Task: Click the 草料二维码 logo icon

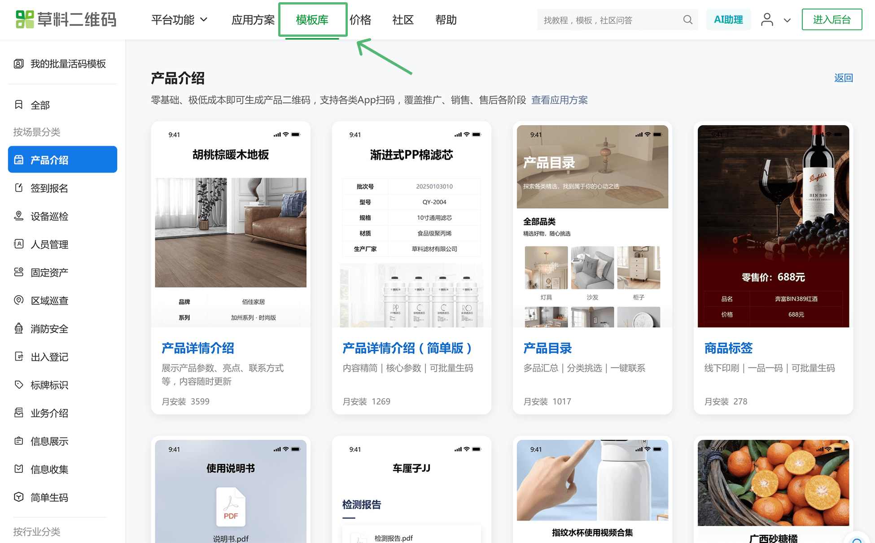Action: click(25, 19)
